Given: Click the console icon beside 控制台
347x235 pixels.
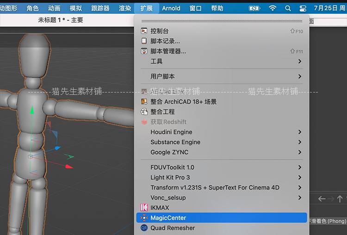Looking at the screenshot, I should [x=144, y=31].
